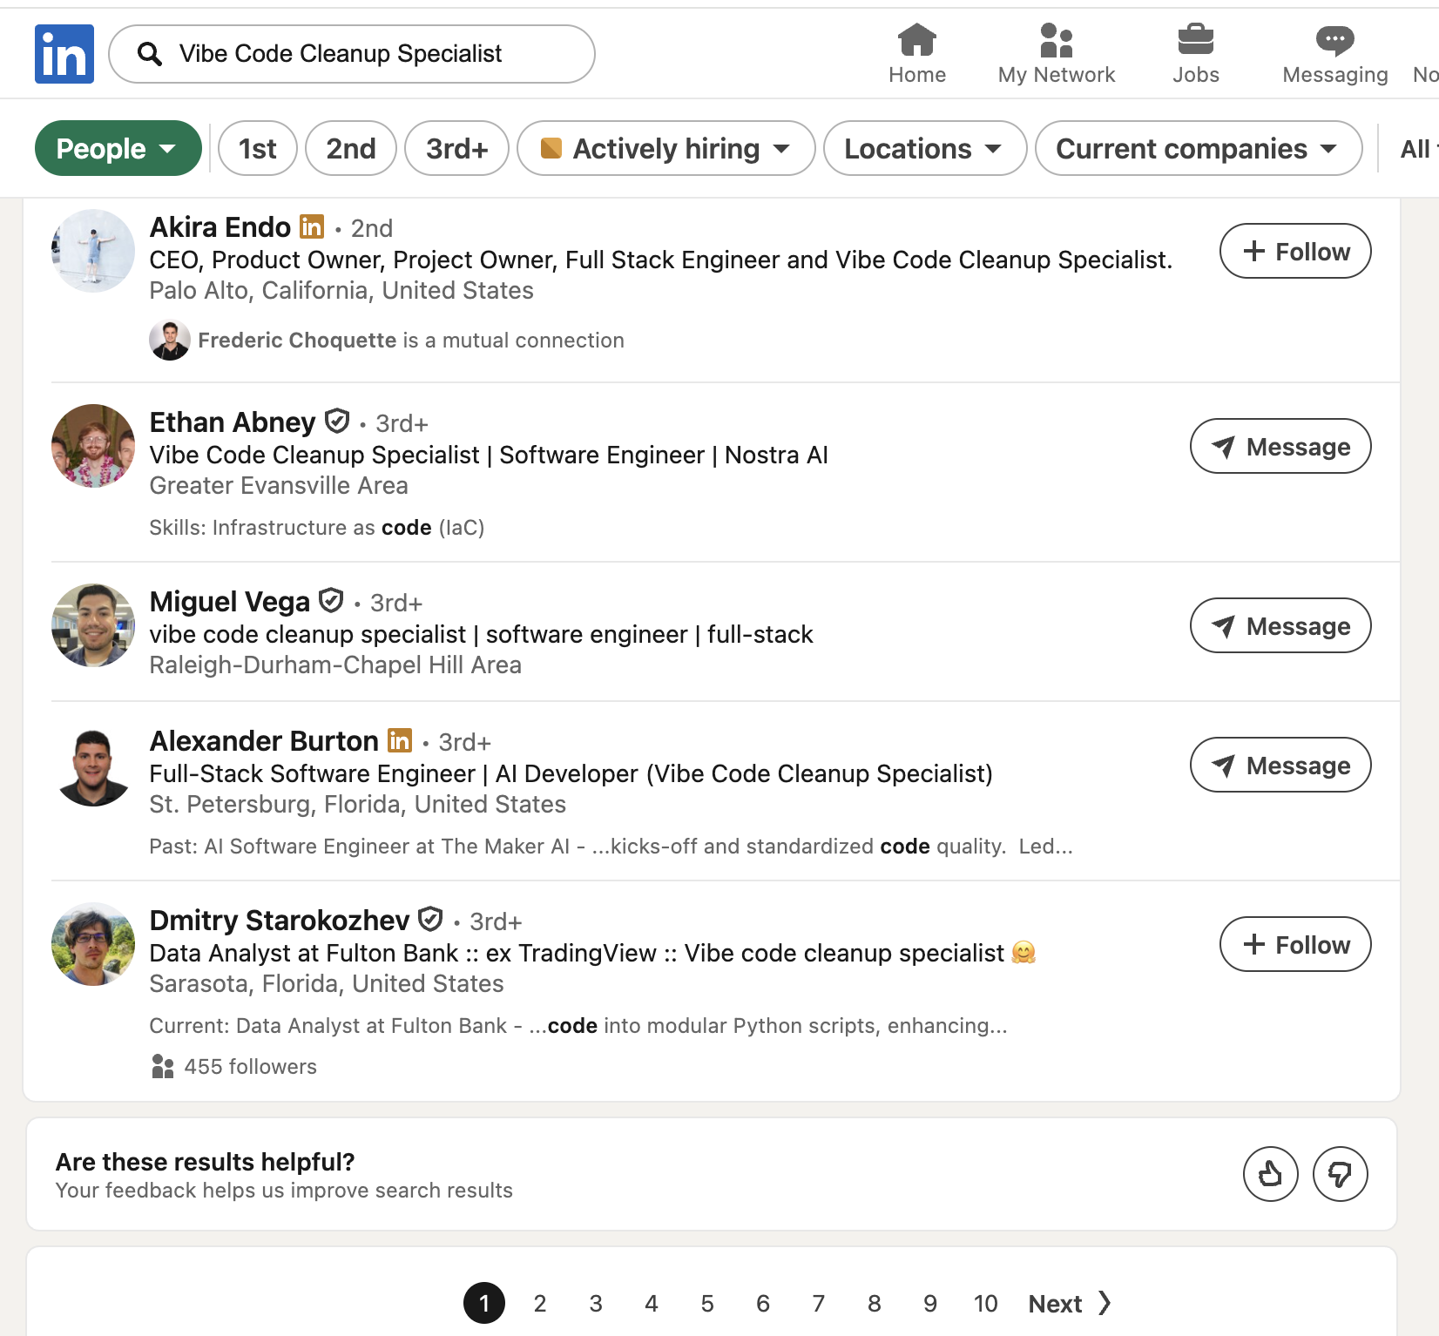Open the Actively hiring dropdown

point(665,149)
